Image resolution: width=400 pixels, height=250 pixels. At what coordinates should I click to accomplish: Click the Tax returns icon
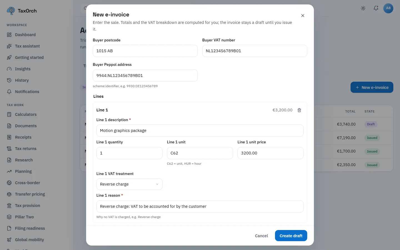[9, 149]
